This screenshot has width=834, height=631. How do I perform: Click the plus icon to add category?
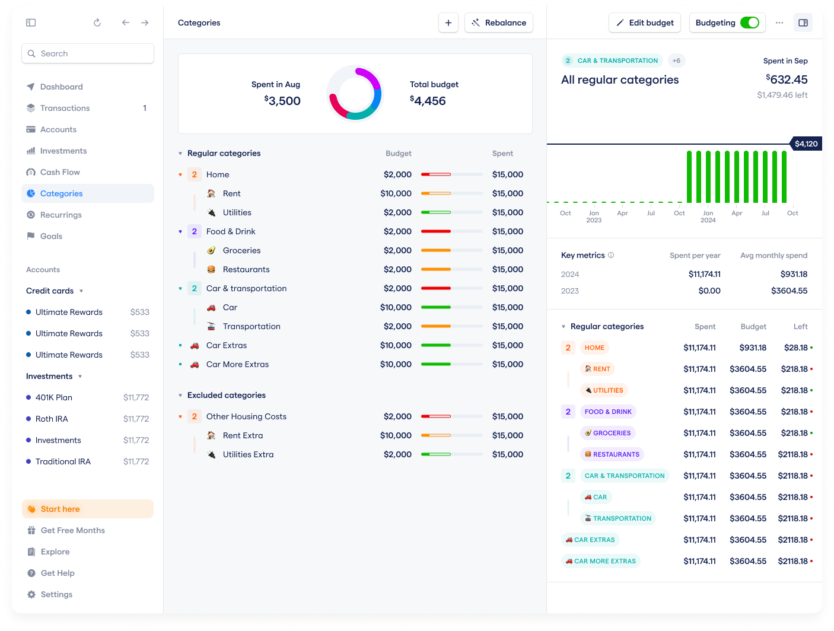click(x=448, y=23)
